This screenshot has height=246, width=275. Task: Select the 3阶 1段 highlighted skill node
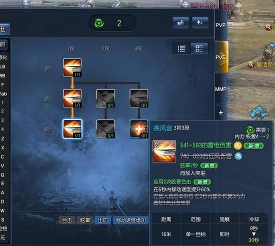[x=72, y=129]
